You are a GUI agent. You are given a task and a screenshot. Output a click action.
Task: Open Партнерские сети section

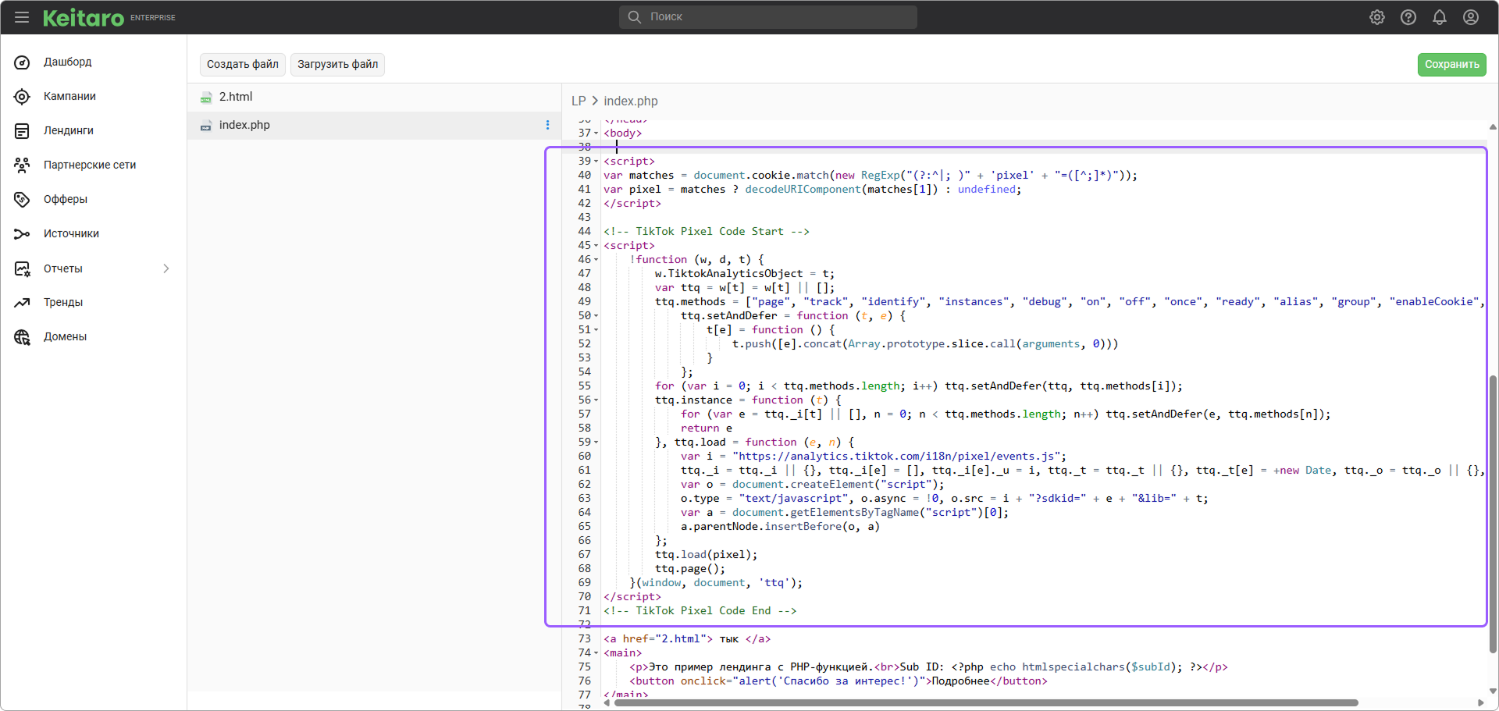point(90,165)
